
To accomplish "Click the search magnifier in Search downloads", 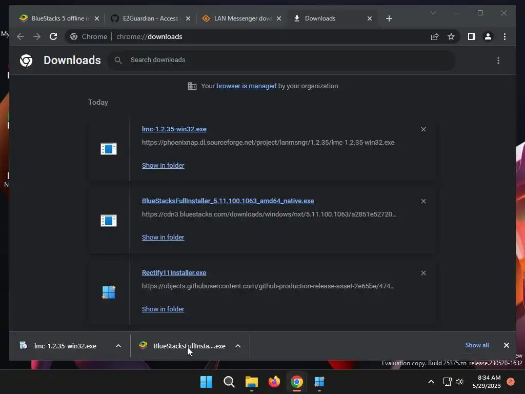I will point(118,60).
